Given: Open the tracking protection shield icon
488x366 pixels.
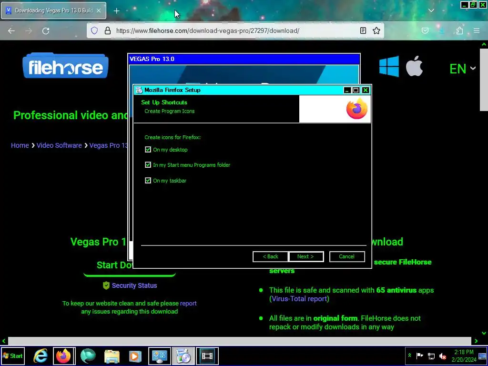Looking at the screenshot, I should (x=94, y=30).
